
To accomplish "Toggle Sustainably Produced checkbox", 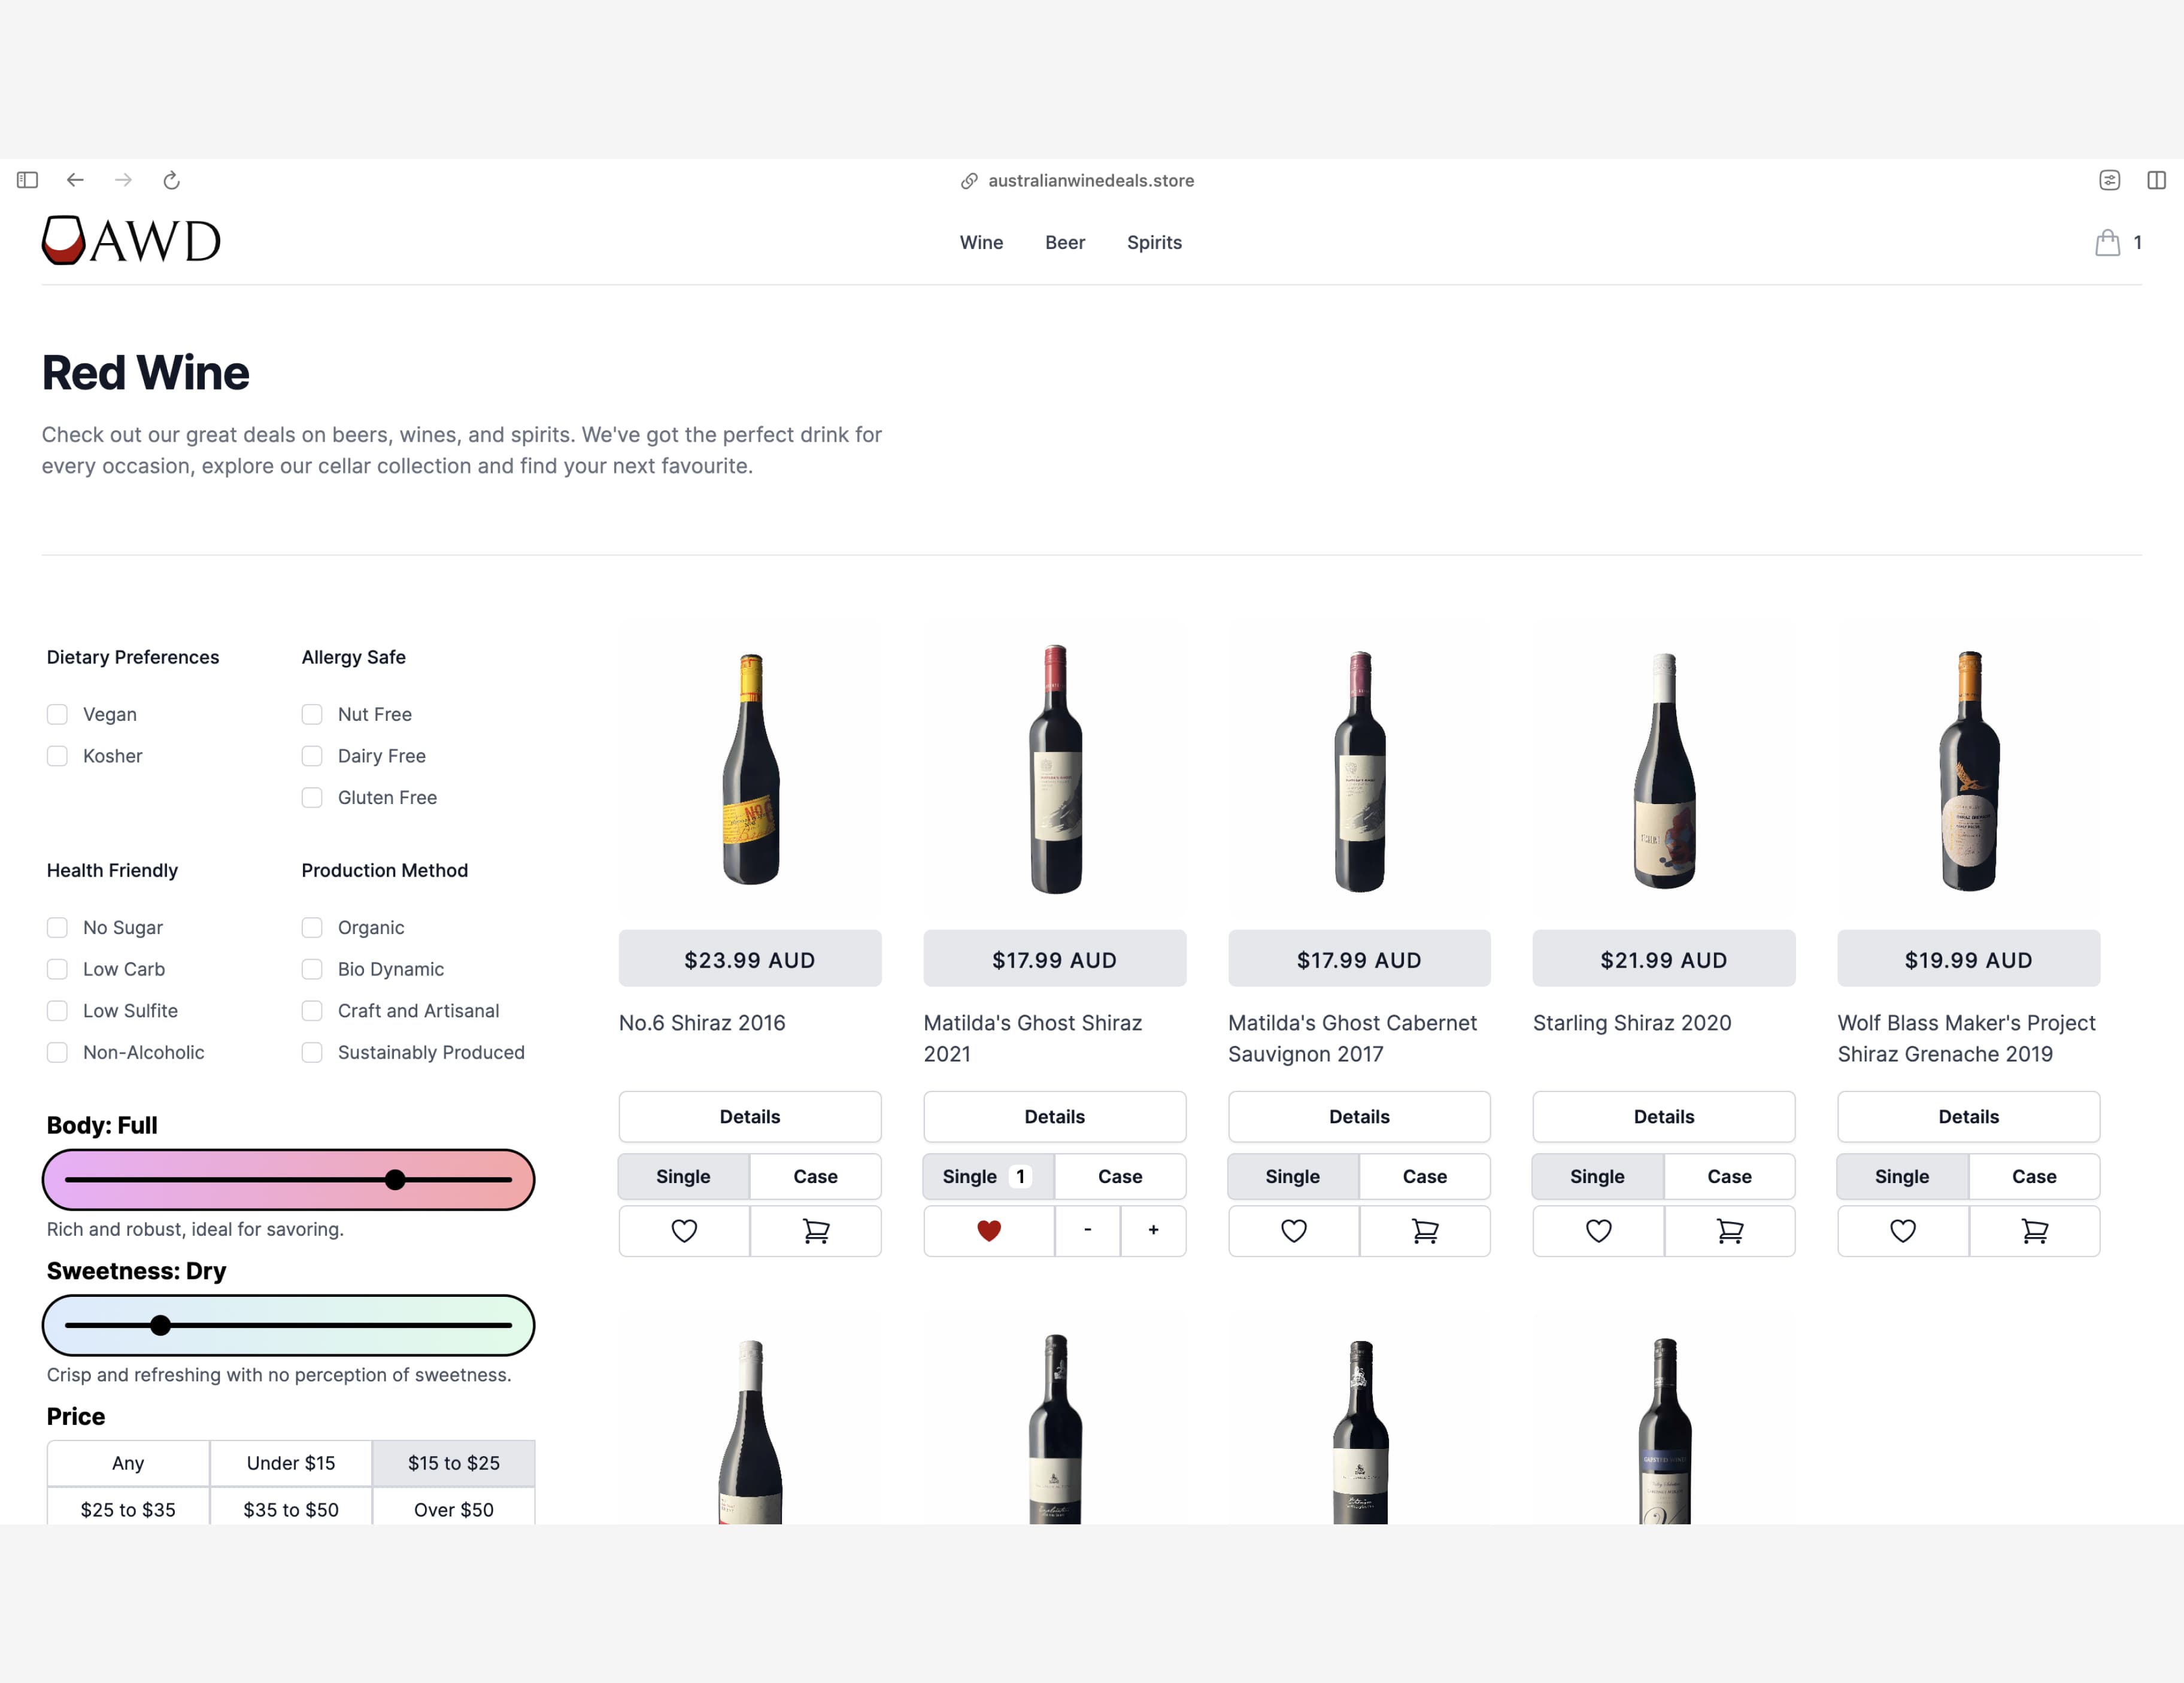I will pos(312,1052).
